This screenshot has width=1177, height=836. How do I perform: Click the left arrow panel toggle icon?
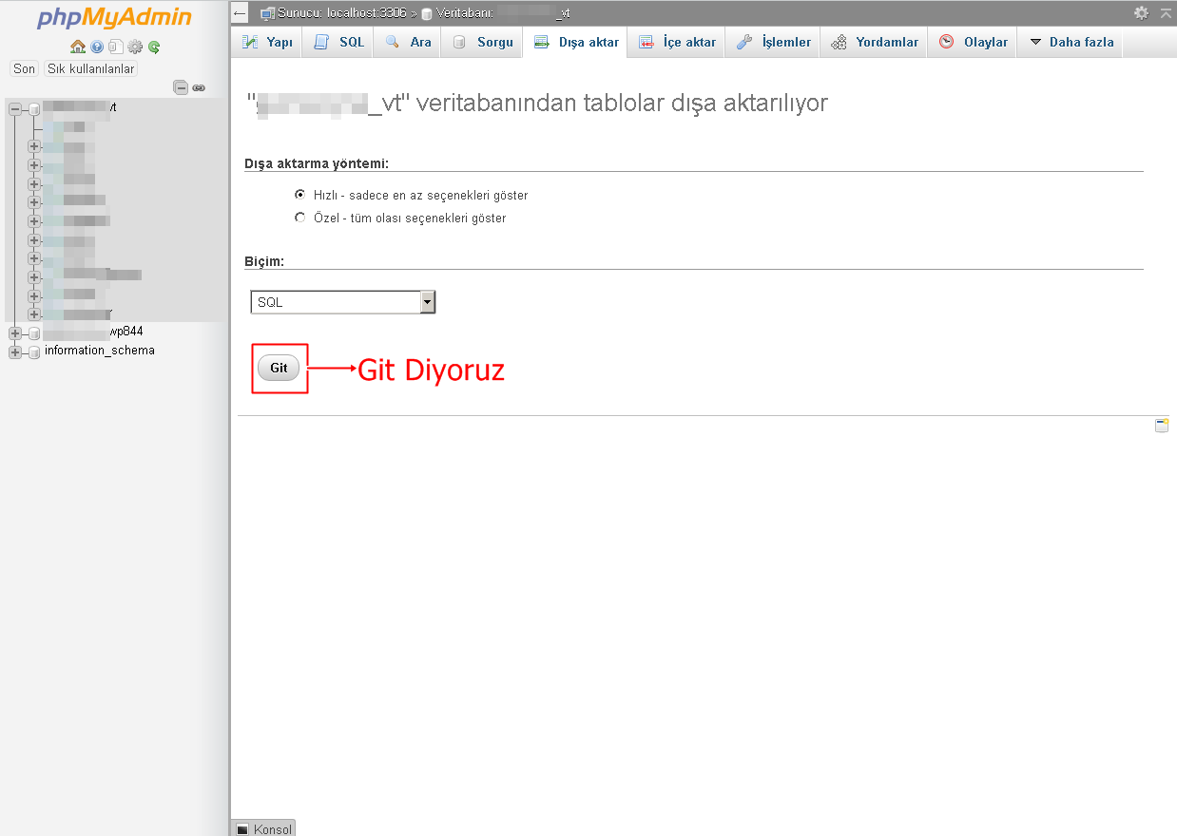pos(241,13)
